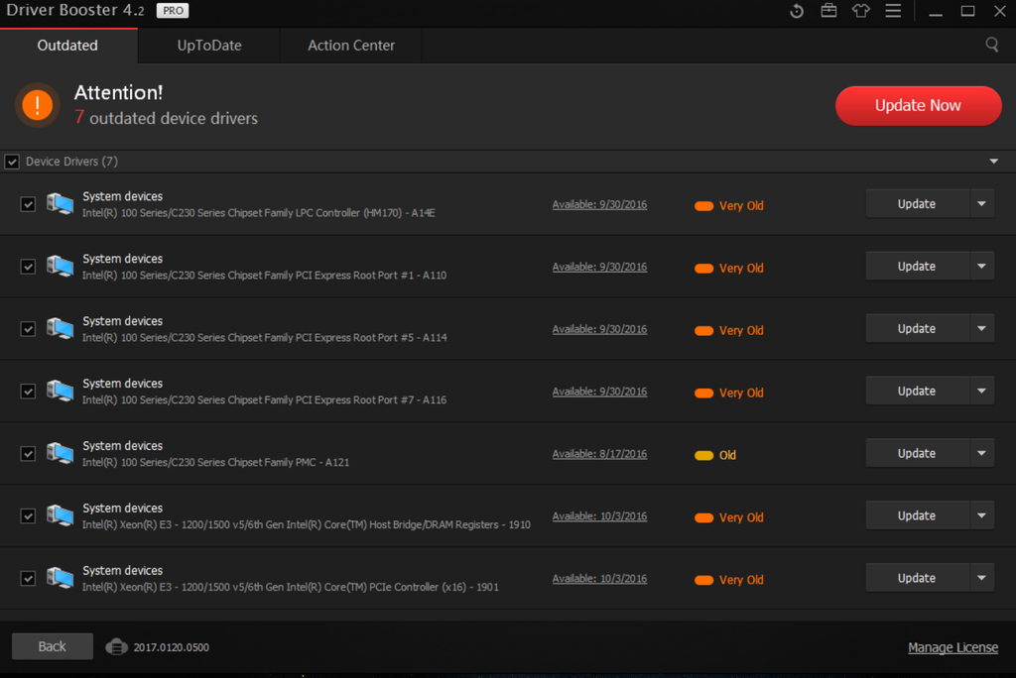Click the red Update Now button

point(918,105)
